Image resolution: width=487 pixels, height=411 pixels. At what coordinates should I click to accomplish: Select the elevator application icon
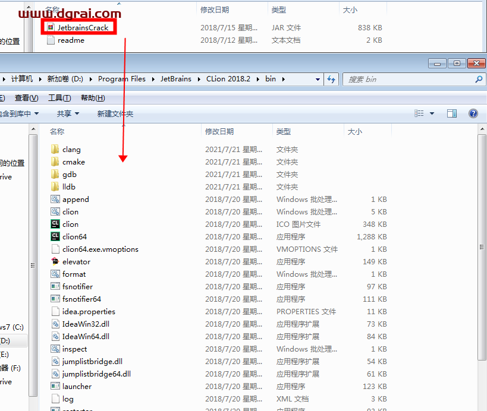point(55,261)
